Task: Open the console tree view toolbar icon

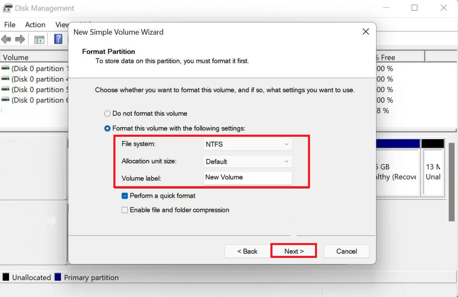Action: click(x=39, y=40)
